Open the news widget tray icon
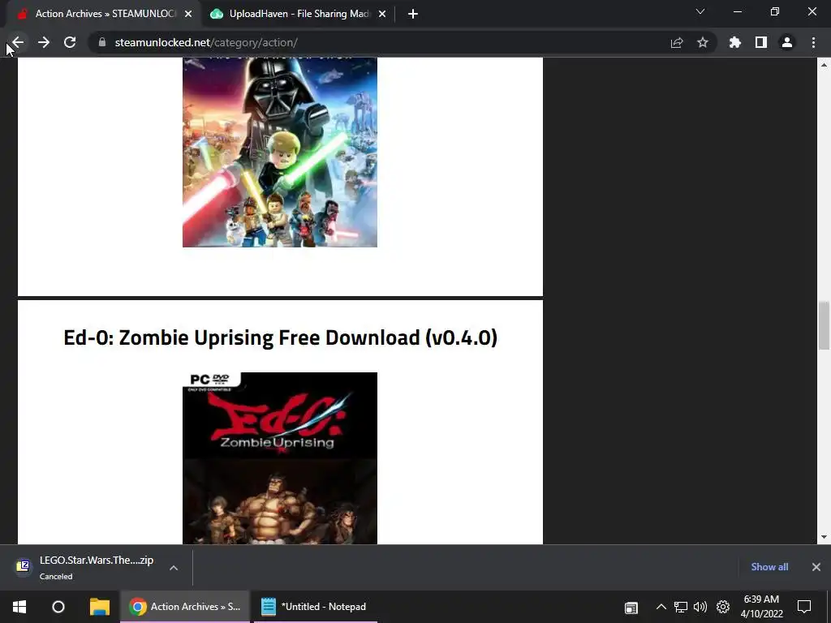Image resolution: width=831 pixels, height=623 pixels. [631, 607]
